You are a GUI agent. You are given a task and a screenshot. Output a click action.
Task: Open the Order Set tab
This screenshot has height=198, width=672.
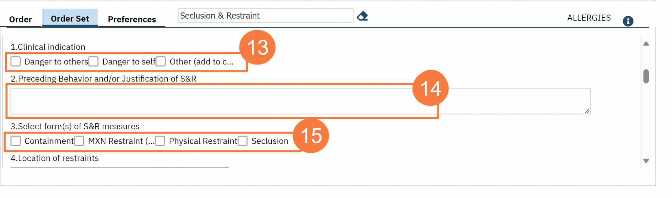pos(70,18)
